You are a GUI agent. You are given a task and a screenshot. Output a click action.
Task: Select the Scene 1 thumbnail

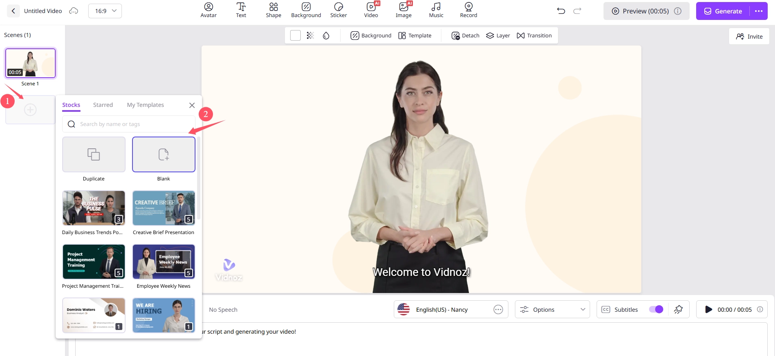(30, 63)
